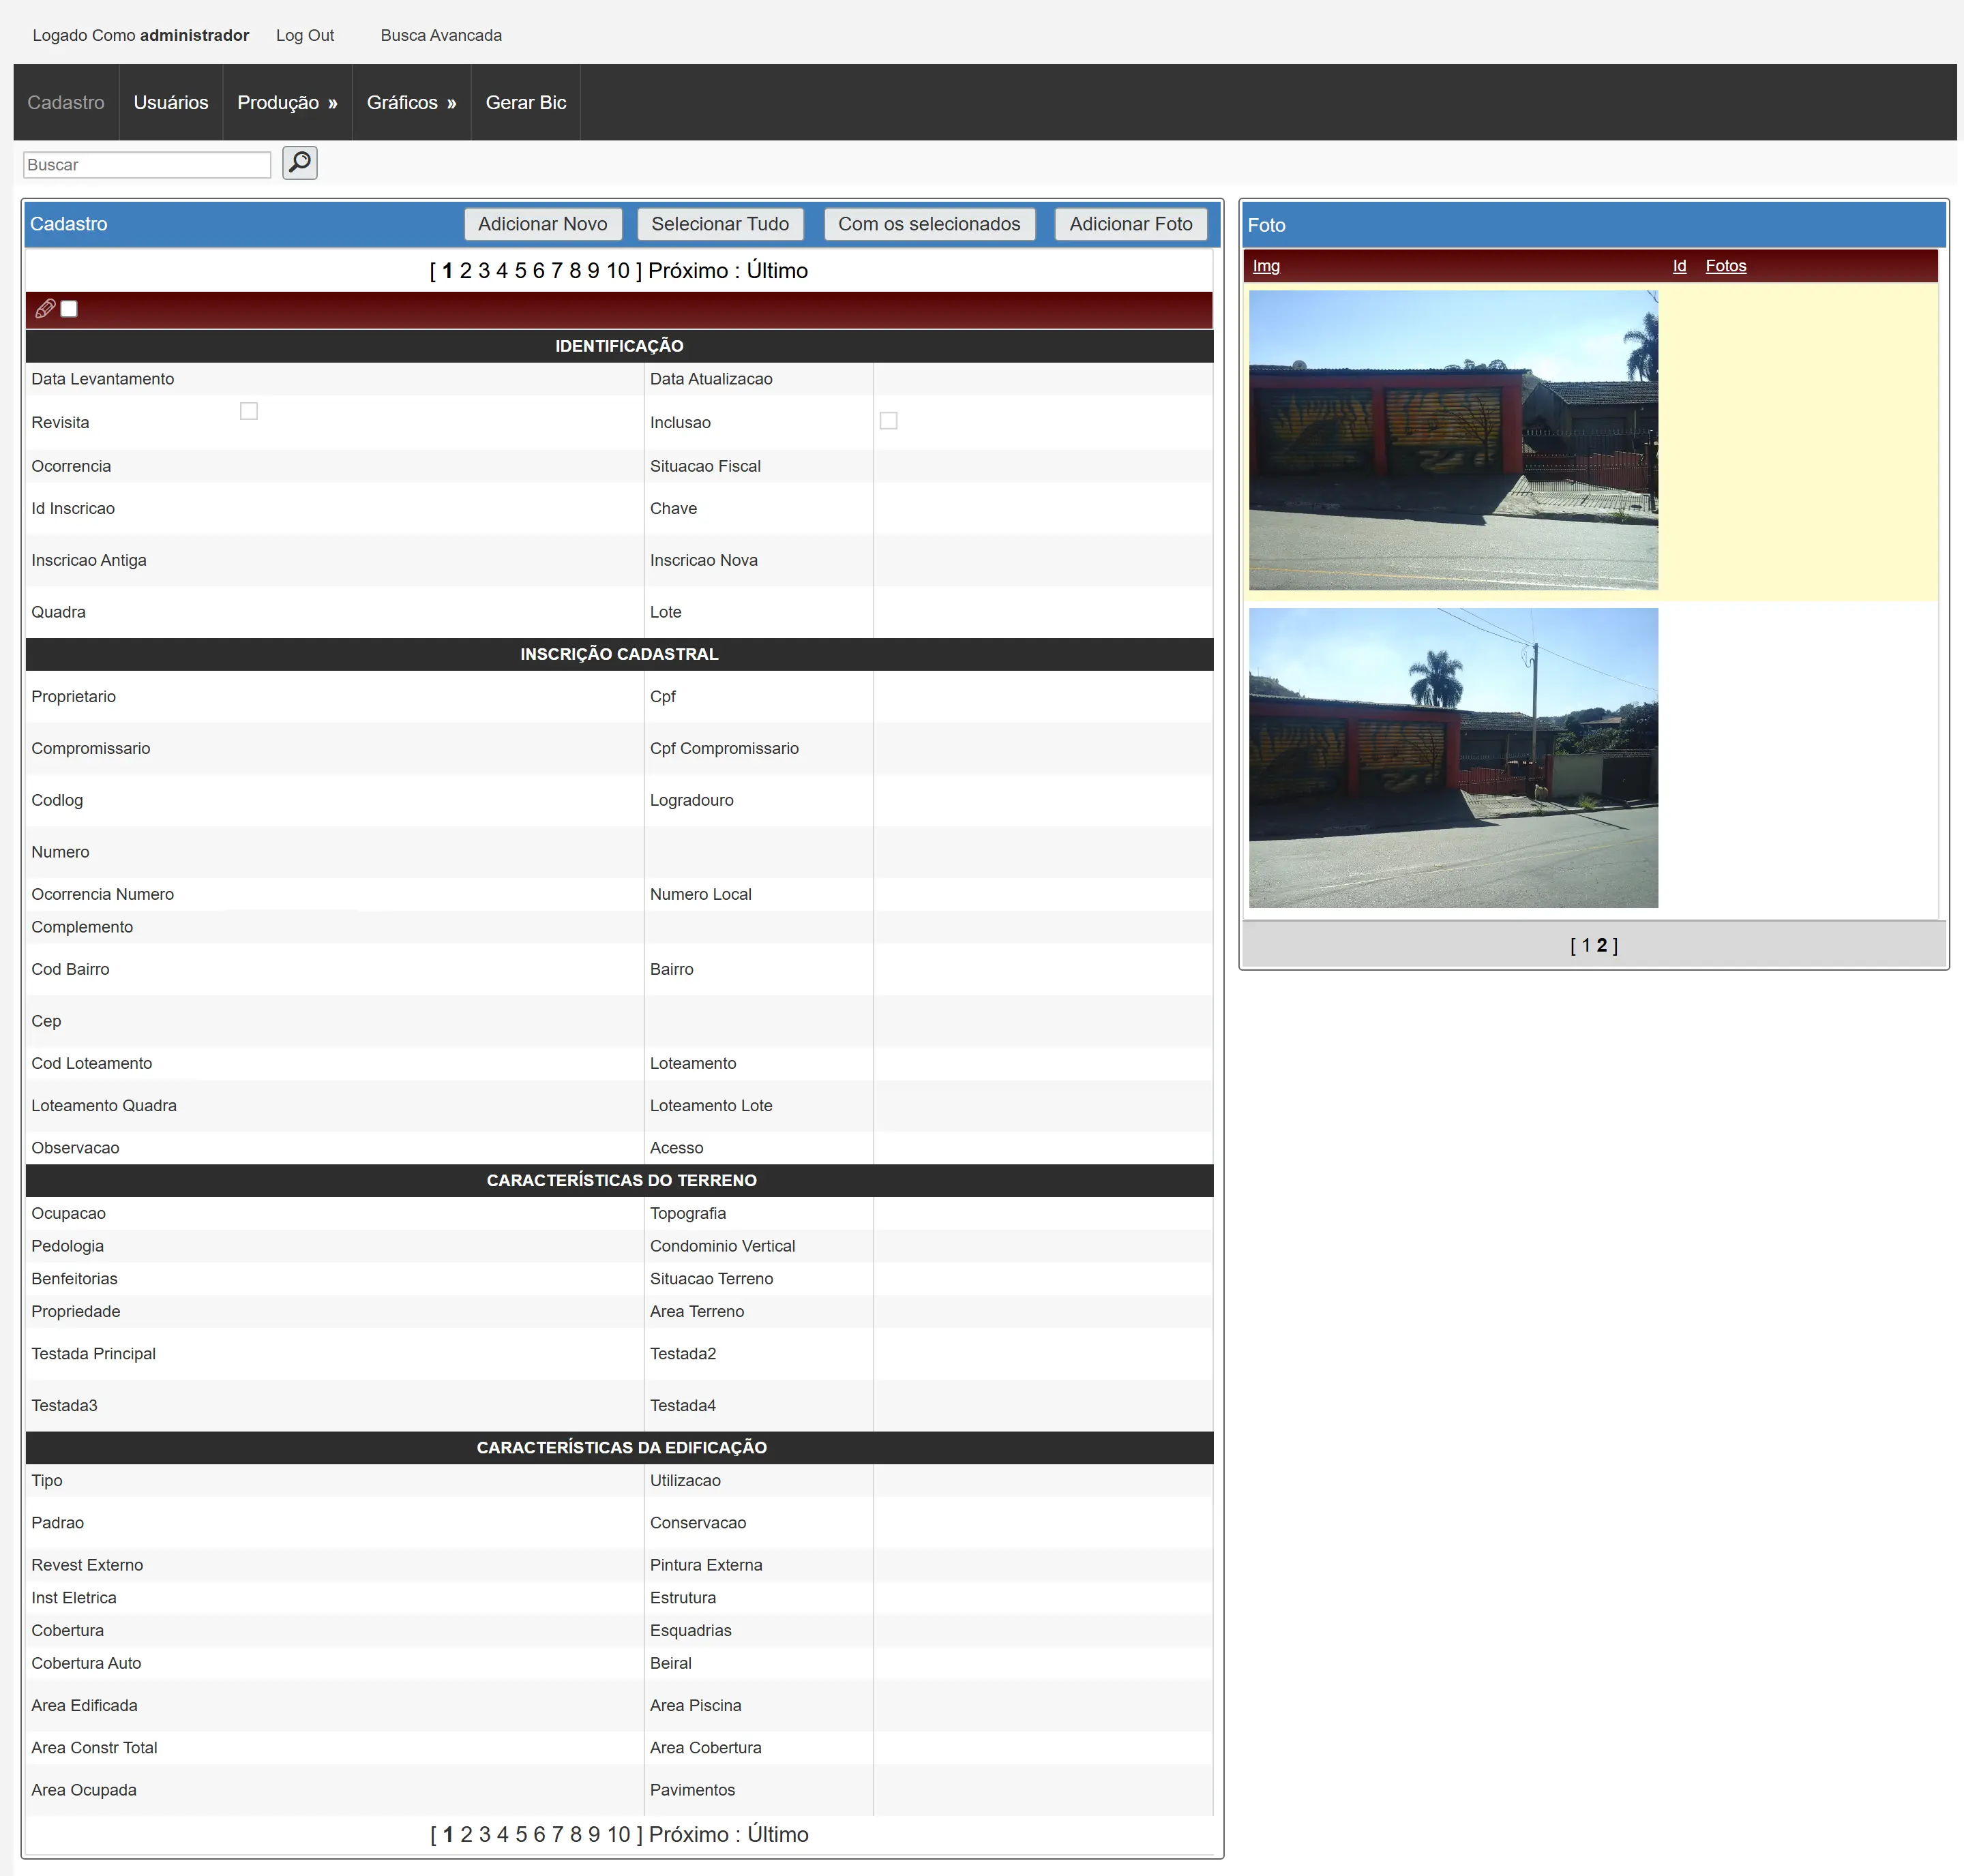Go to Último page in top pagination
This screenshot has width=1964, height=1876.
[x=777, y=271]
